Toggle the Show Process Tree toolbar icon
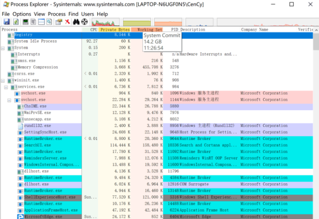The width and height of the screenshot is (319, 219). coord(33,22)
